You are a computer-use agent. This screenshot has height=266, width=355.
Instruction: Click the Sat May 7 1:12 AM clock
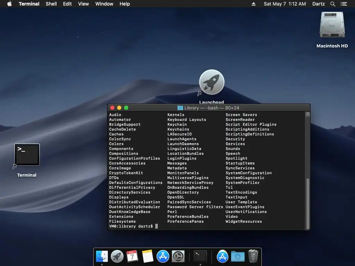[x=285, y=4]
